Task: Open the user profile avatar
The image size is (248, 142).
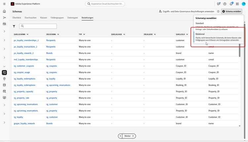Action: coord(244,4)
